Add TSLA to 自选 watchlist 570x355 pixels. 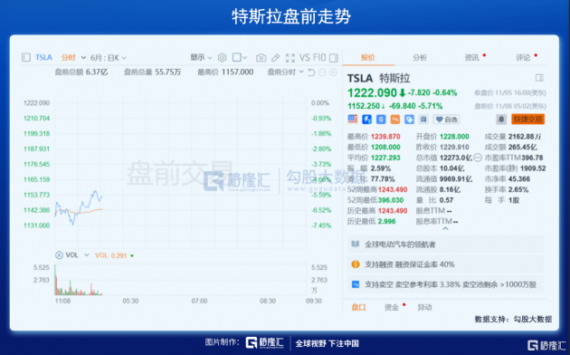click(x=447, y=120)
